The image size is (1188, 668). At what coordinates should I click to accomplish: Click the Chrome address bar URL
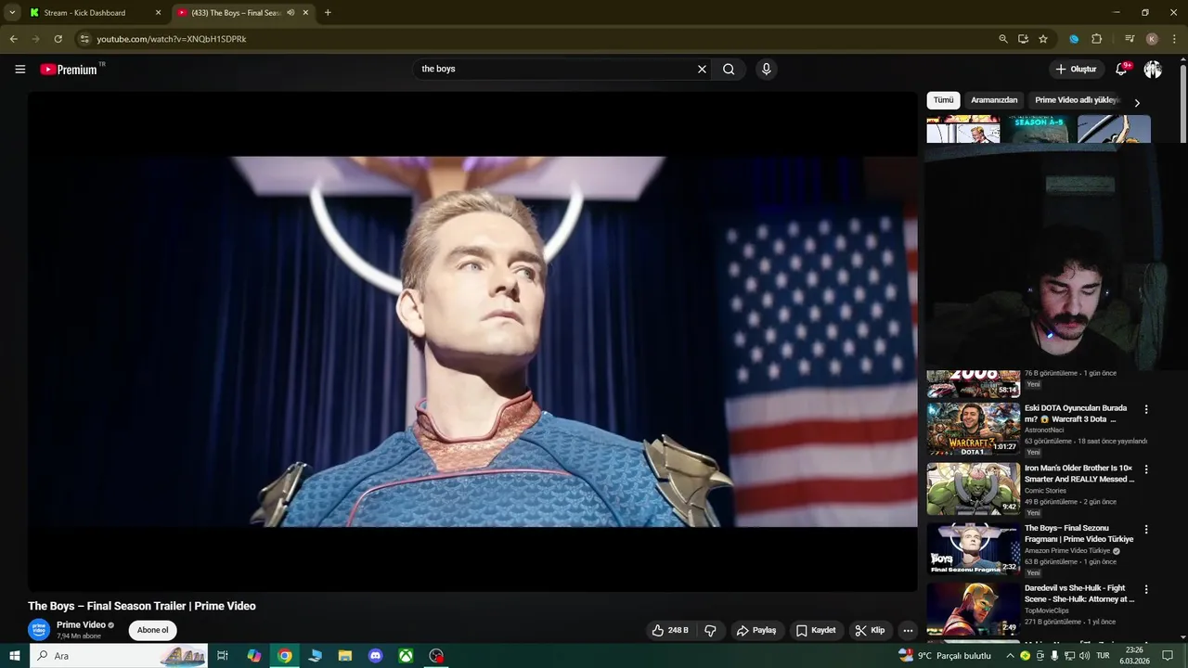click(172, 39)
